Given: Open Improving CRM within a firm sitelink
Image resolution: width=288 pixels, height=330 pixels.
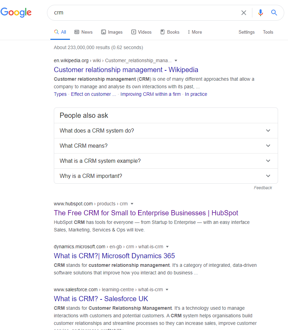Looking at the screenshot, I should point(151,94).
